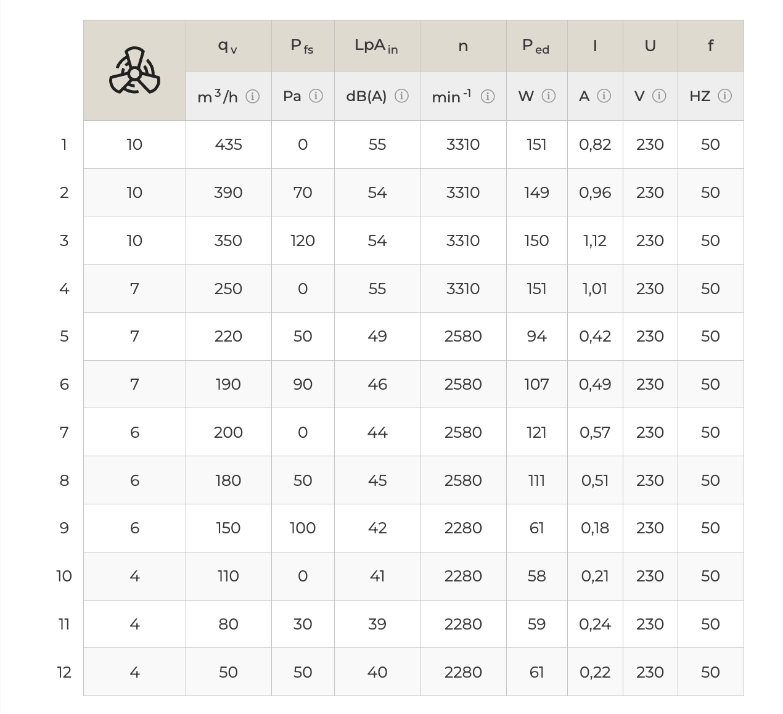Image resolution: width=783 pixels, height=714 pixels.
Task: Click the n column header
Action: [x=463, y=46]
